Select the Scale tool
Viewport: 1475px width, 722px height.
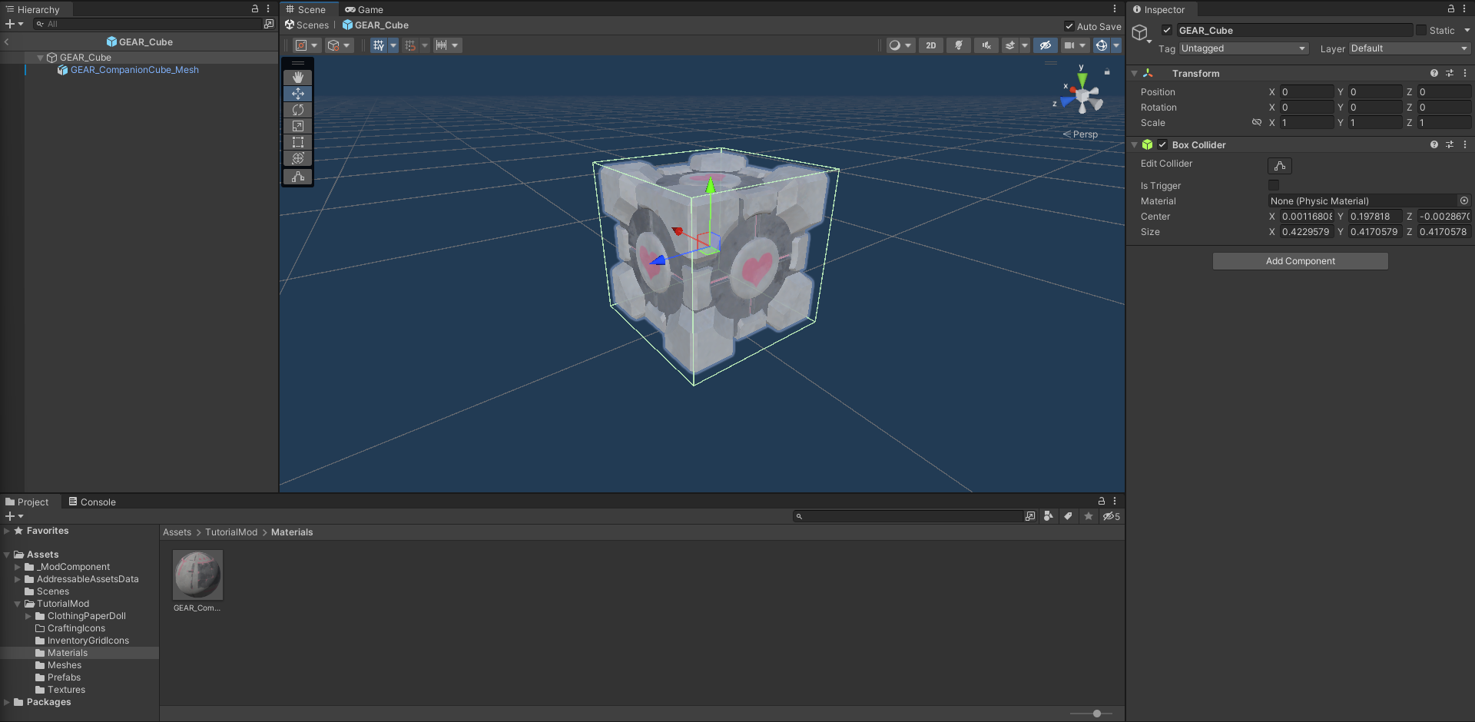(298, 126)
